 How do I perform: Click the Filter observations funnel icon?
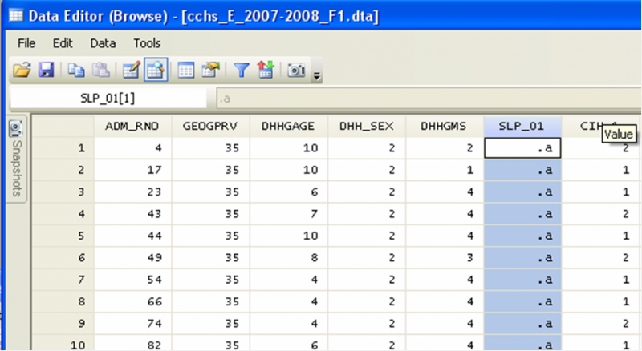[x=242, y=71]
